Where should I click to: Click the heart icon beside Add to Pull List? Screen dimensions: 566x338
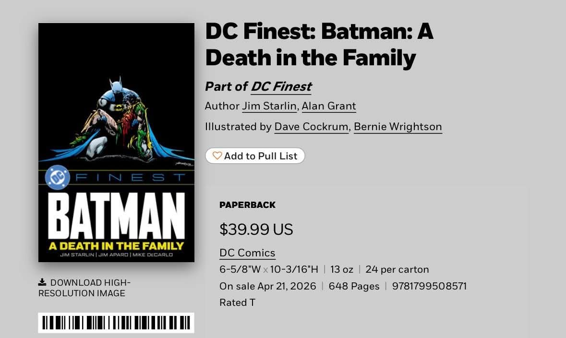pos(217,156)
